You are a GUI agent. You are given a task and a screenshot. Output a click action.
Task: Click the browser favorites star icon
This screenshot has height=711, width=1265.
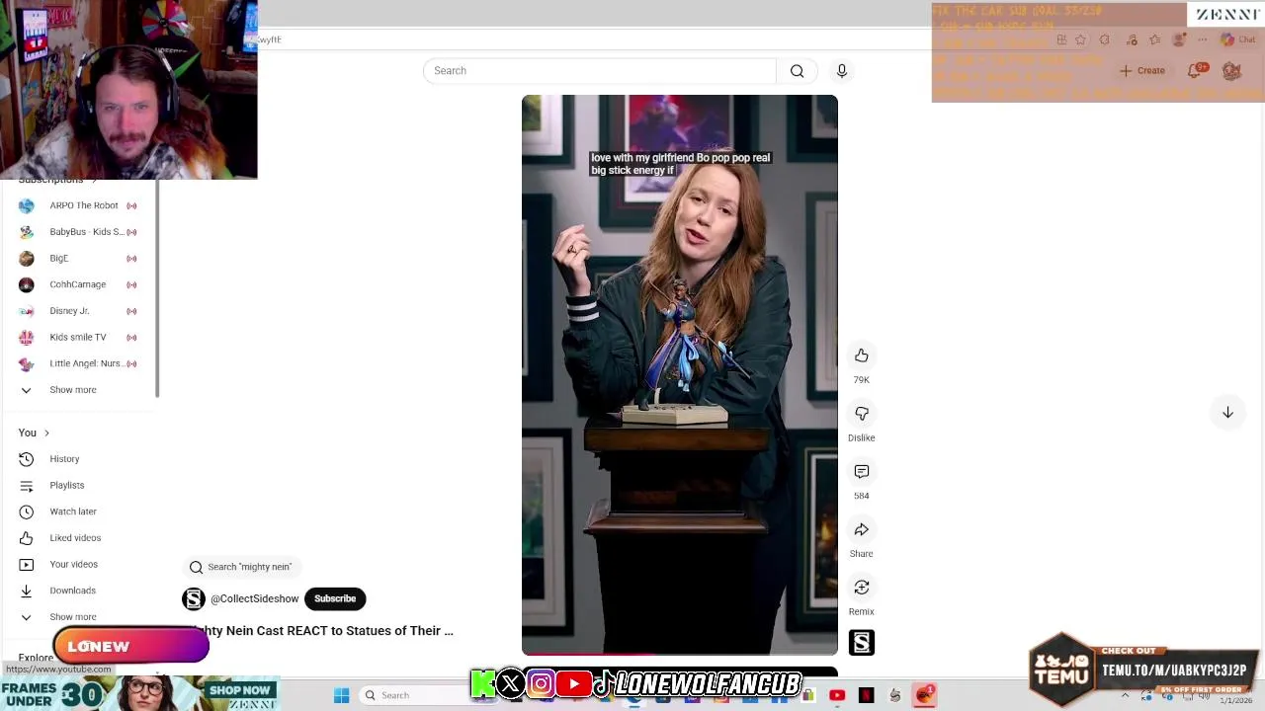click(1080, 39)
